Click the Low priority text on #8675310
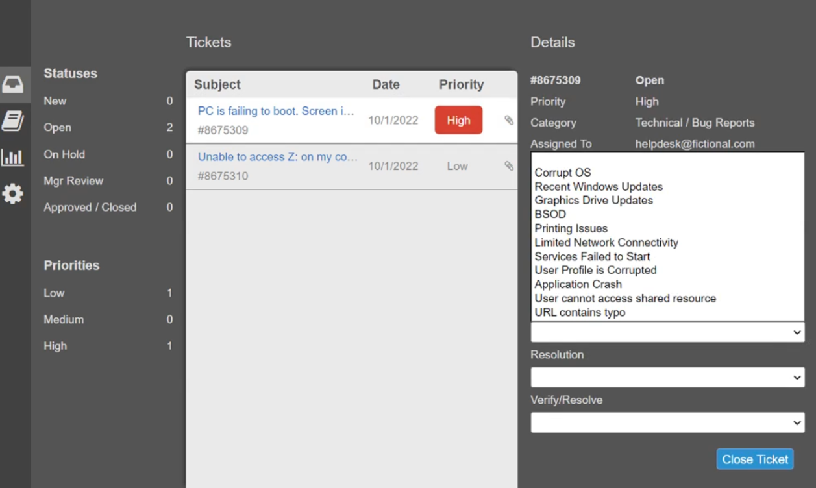The height and width of the screenshot is (488, 816). [x=457, y=166]
